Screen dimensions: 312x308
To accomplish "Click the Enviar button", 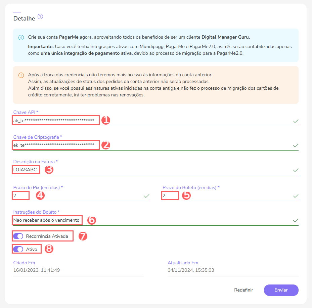I will click(281, 290).
